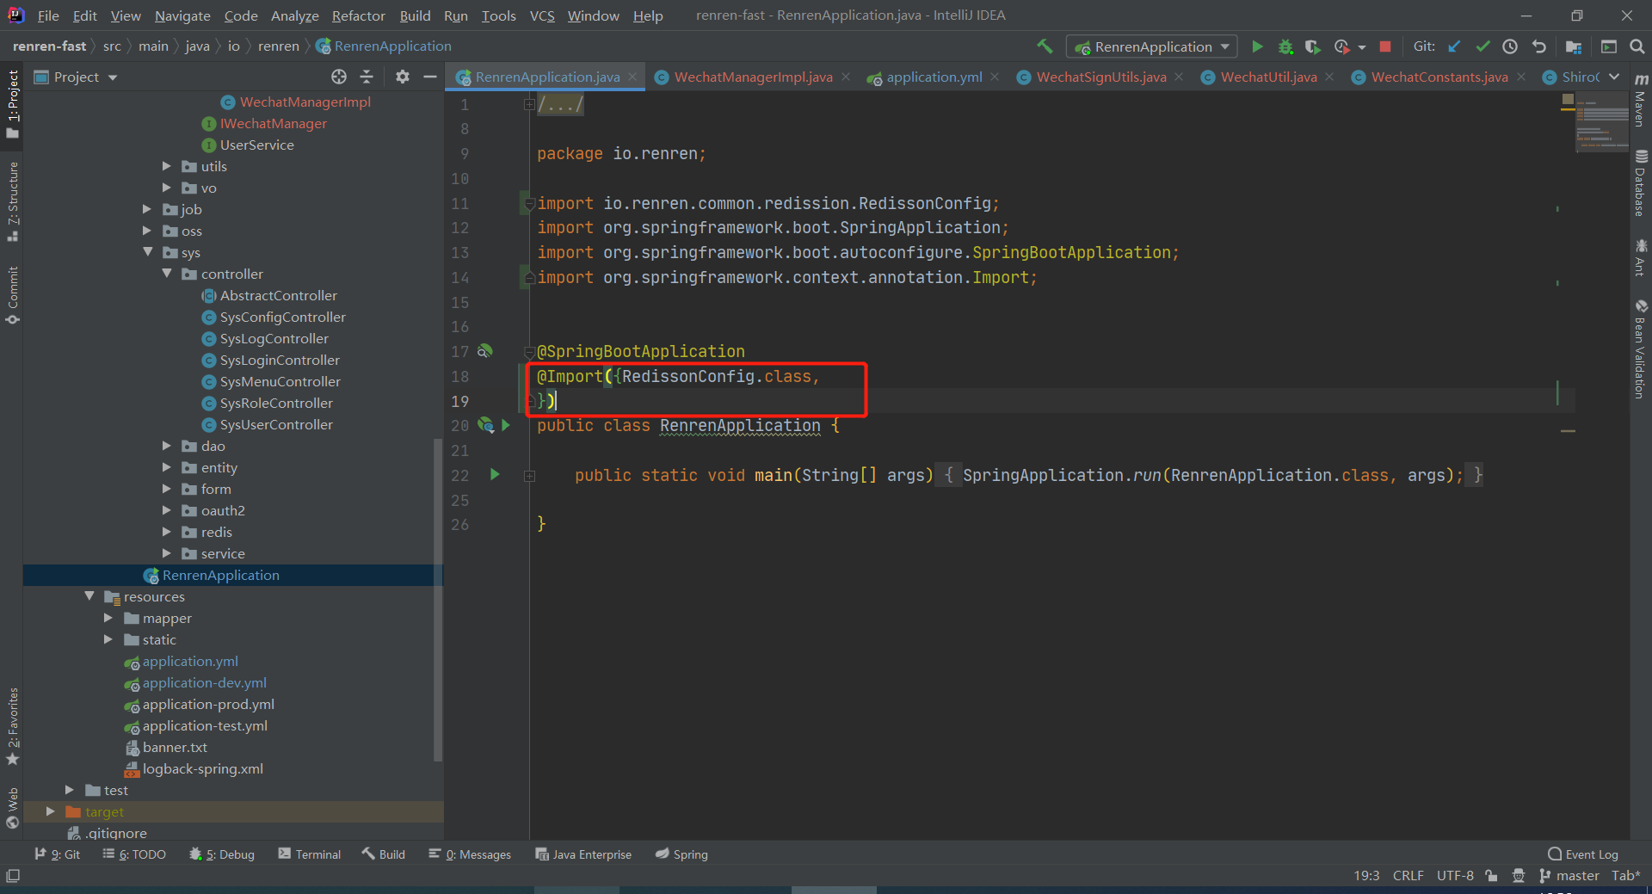Screen dimensions: 1652x894
Task: Show Git history clock icon
Action: (x=1510, y=46)
